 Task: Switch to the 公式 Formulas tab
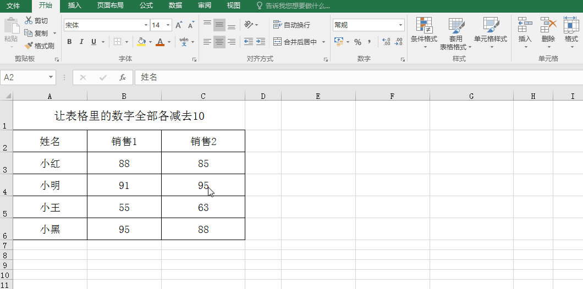coord(146,5)
